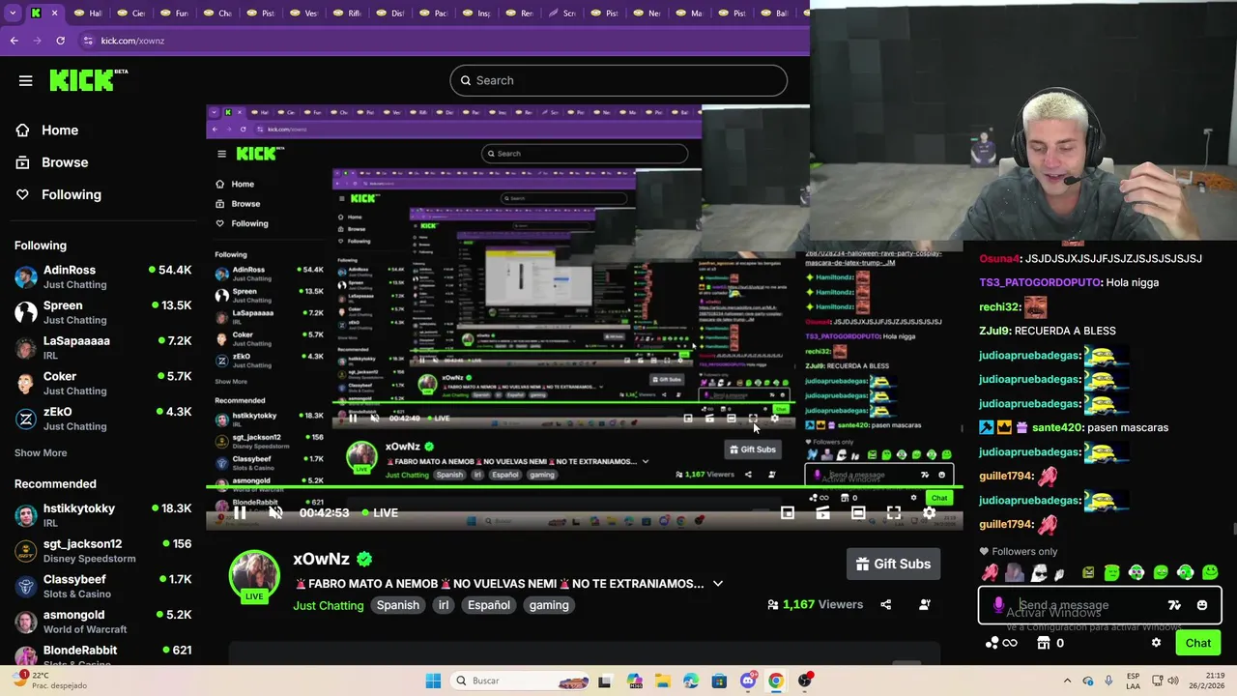
Task: Toggle theater mode on the player
Action: coord(858,513)
